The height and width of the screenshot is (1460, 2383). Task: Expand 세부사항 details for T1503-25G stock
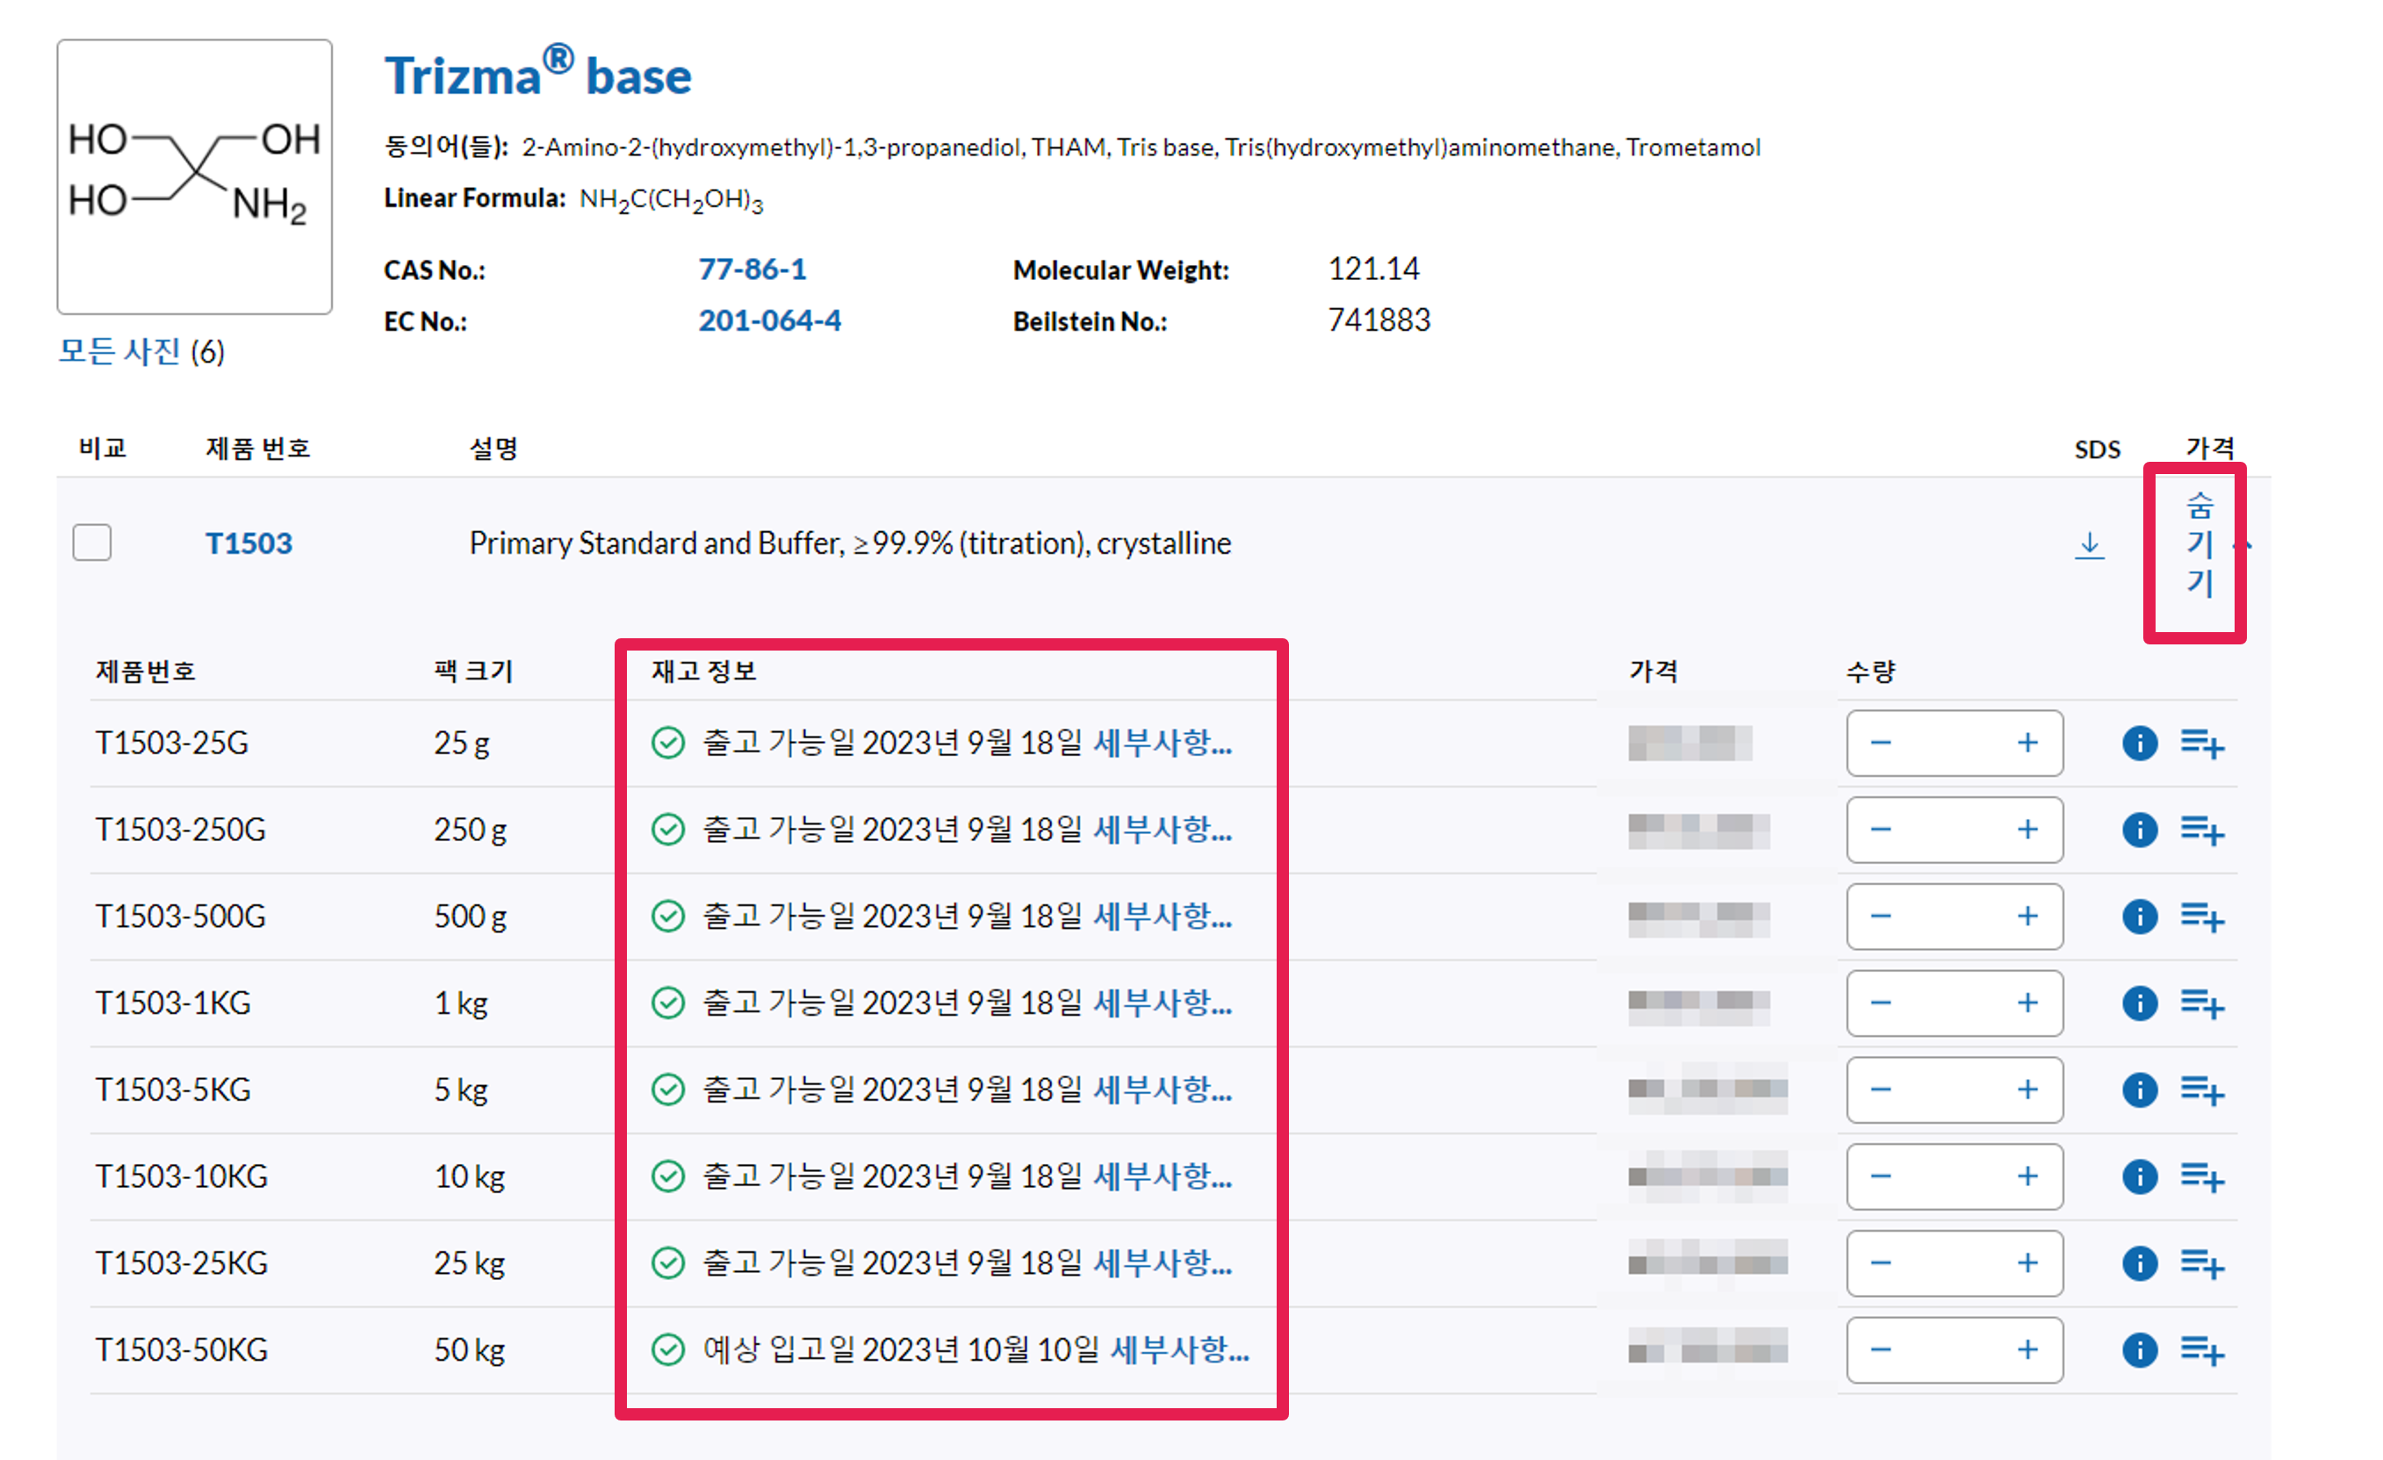[1162, 743]
